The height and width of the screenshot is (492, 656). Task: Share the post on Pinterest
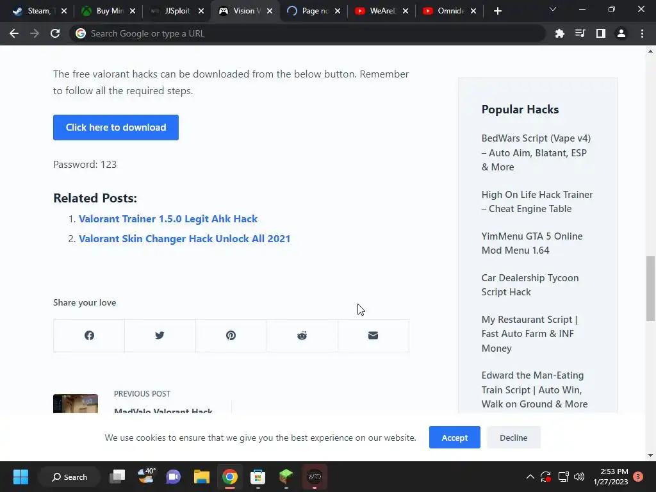tap(231, 336)
